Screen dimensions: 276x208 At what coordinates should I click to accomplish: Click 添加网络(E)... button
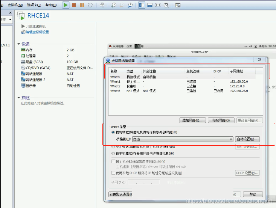coord(192,120)
